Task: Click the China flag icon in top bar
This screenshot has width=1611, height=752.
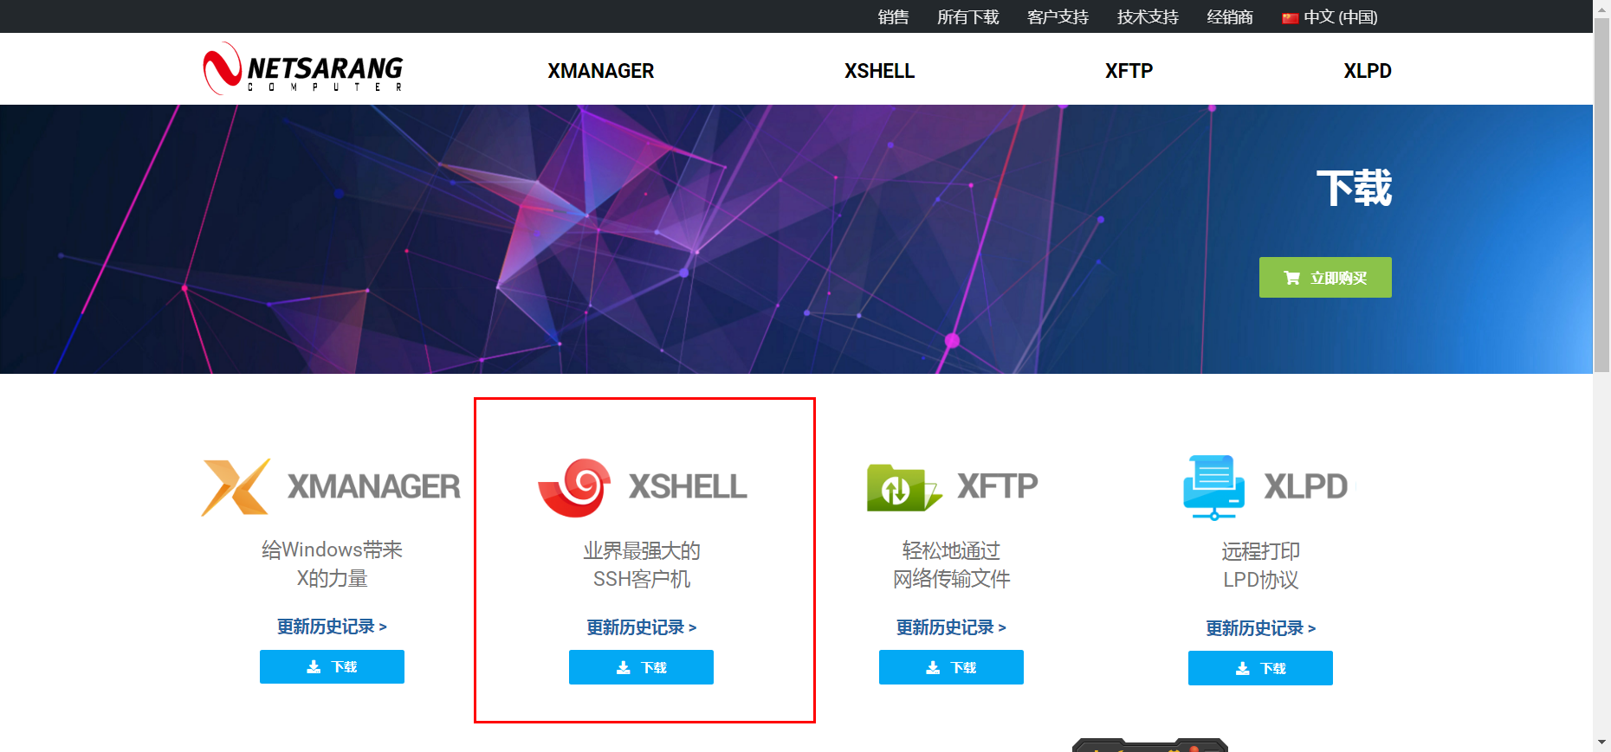Action: (x=1290, y=17)
